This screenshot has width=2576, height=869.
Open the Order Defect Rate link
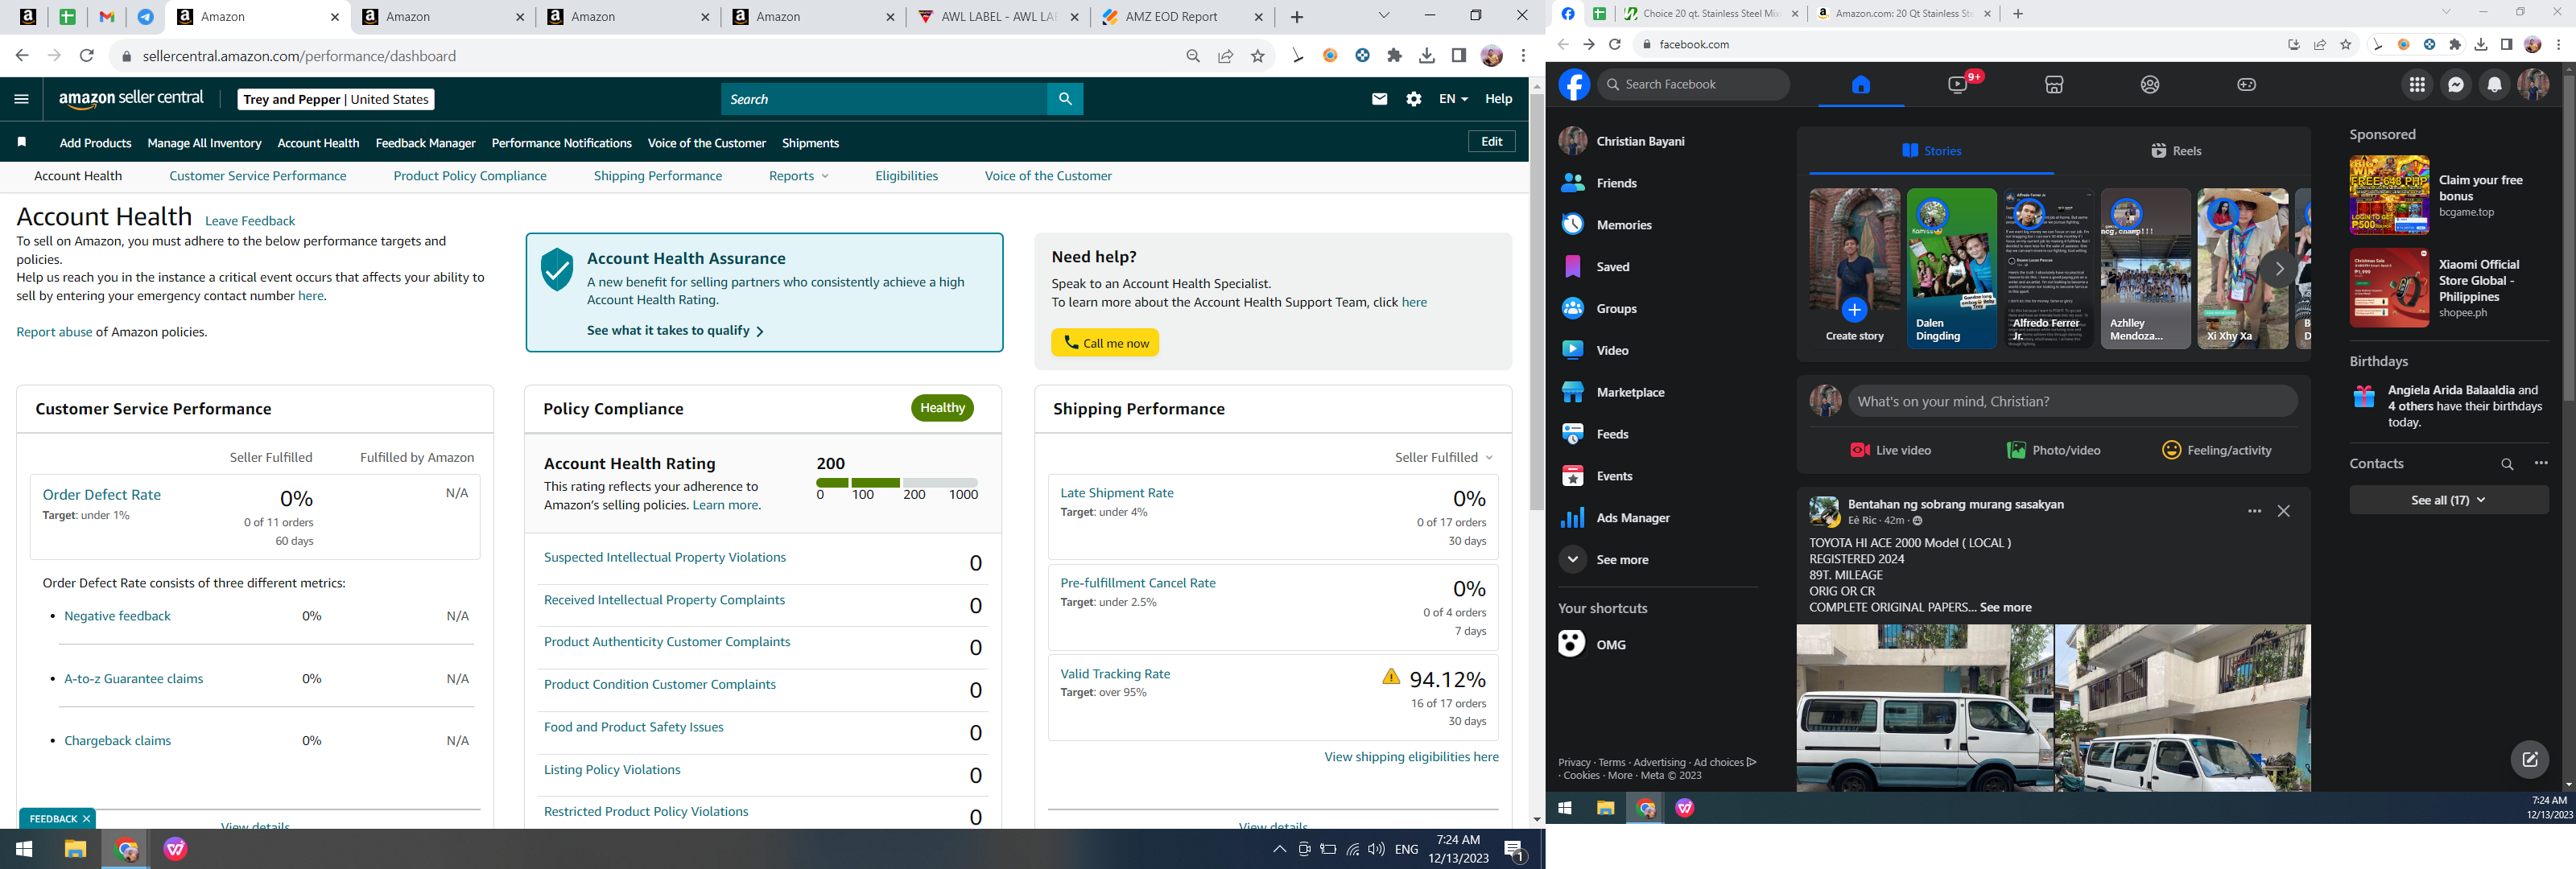(102, 495)
